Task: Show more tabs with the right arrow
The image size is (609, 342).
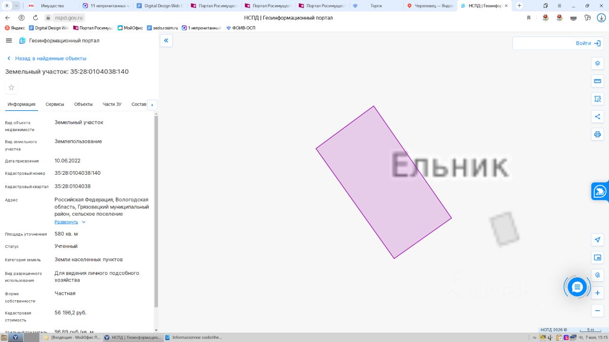Action: (x=152, y=105)
